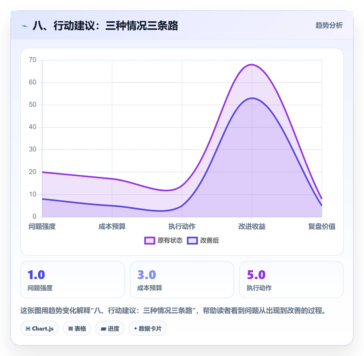
Task: Click the 改进收益 x-axis label
Action: pos(252,226)
